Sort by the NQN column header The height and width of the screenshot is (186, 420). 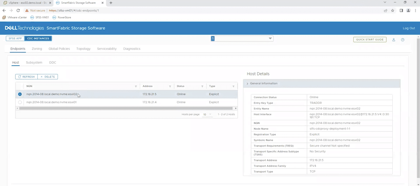[x=29, y=86]
